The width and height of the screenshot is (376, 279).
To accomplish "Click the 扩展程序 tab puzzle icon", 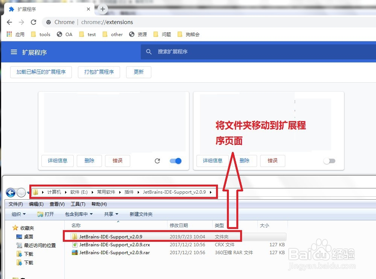I will (11, 9).
